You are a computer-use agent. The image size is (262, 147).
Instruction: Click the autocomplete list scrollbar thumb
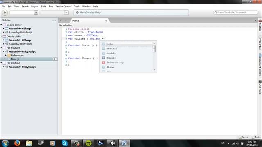coord(154,49)
